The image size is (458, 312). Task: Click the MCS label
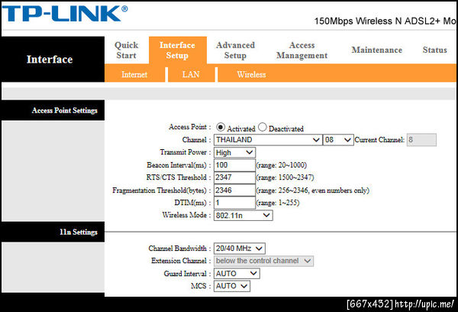201,286
